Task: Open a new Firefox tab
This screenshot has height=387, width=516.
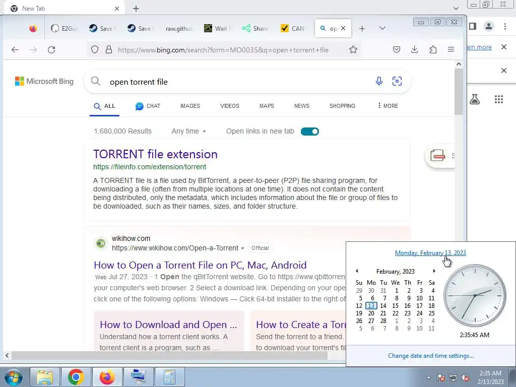Action: 362,29
